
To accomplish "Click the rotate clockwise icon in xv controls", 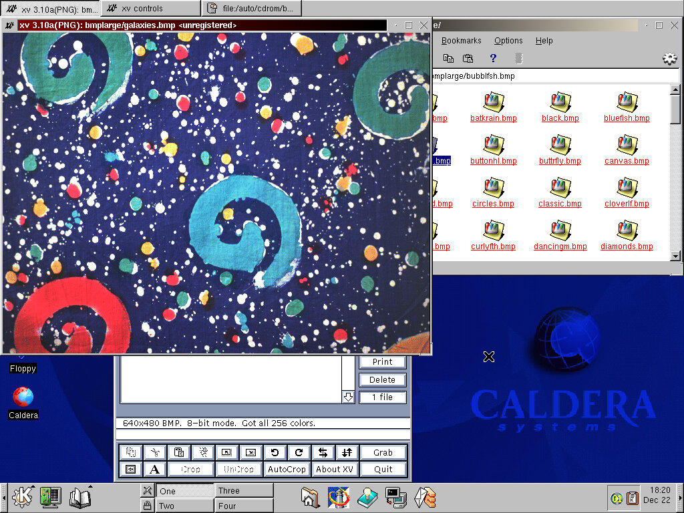I will (x=299, y=452).
